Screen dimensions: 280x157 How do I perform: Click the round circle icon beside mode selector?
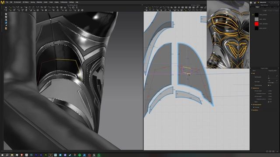click(251, 3)
